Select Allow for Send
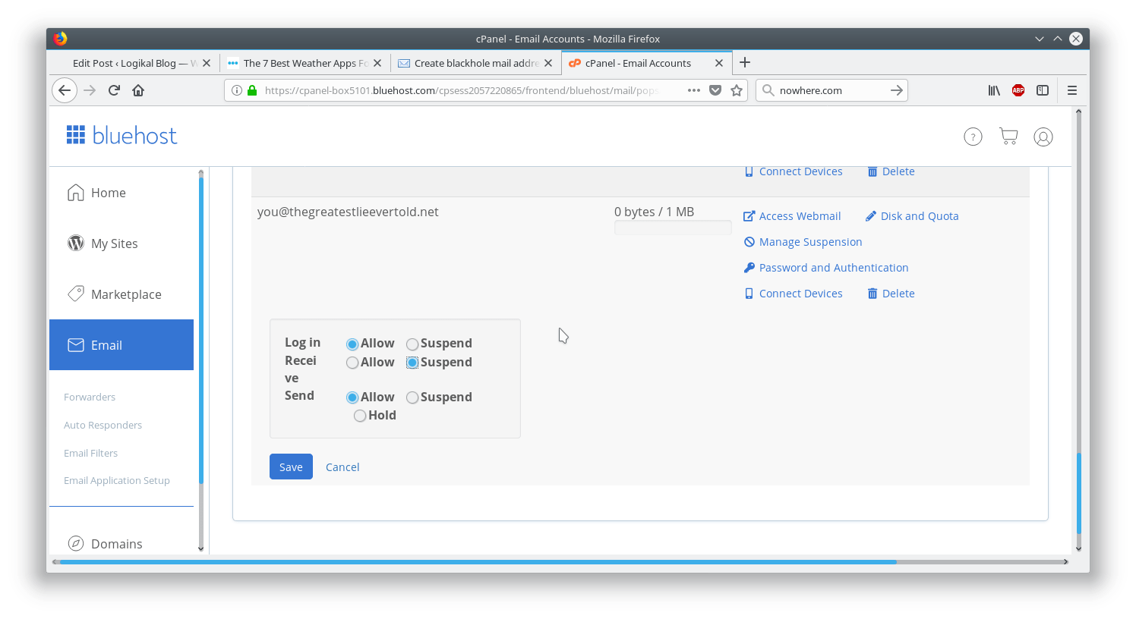Viewport: 1136px width, 619px height. coord(352,397)
